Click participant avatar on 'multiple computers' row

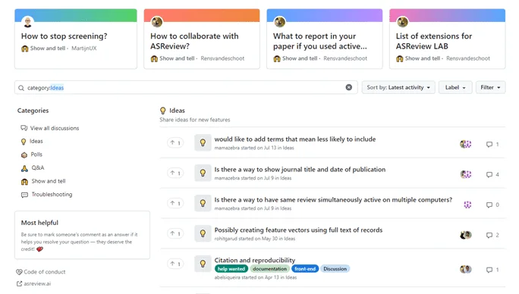click(467, 205)
